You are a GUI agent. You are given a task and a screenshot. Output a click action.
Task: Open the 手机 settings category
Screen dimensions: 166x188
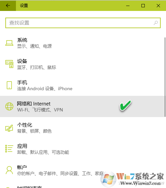82,85
